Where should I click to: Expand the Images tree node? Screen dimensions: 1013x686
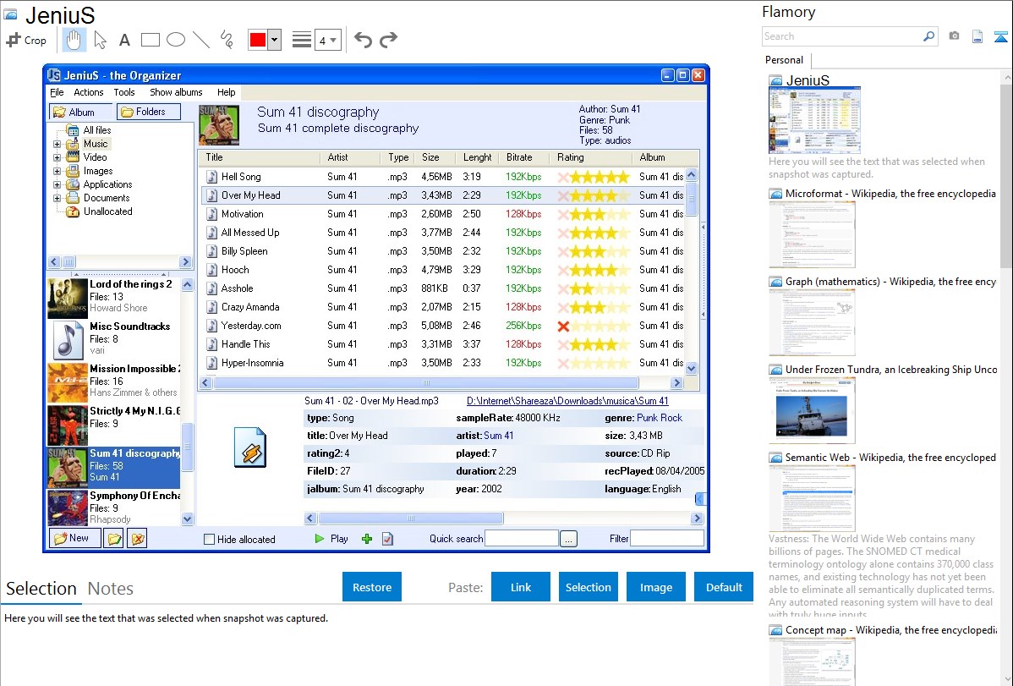click(57, 172)
